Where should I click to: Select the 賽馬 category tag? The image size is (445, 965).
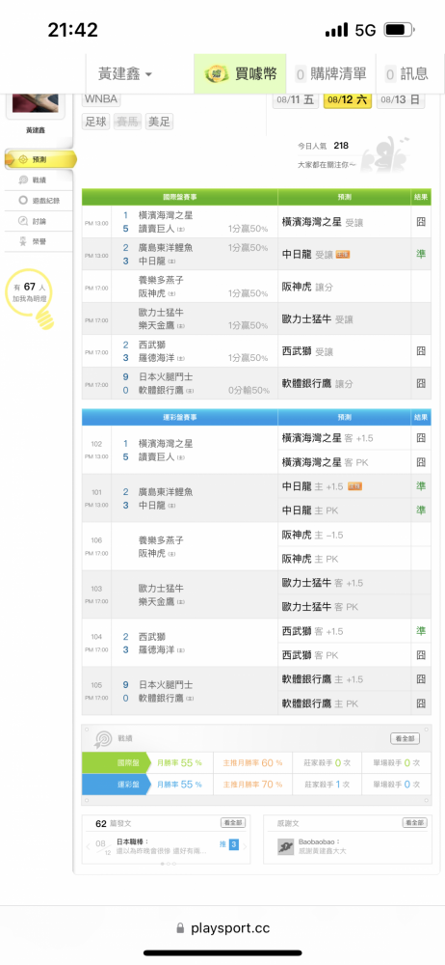pyautogui.click(x=127, y=122)
